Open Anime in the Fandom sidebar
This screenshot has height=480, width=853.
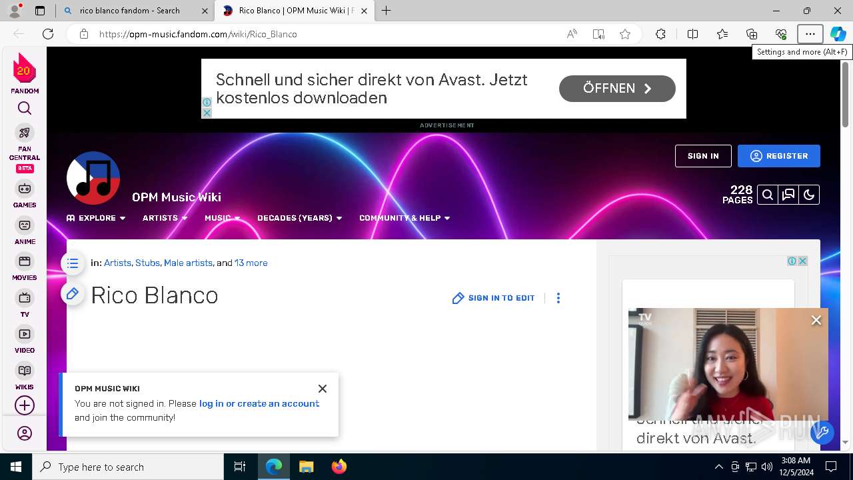pos(25,231)
